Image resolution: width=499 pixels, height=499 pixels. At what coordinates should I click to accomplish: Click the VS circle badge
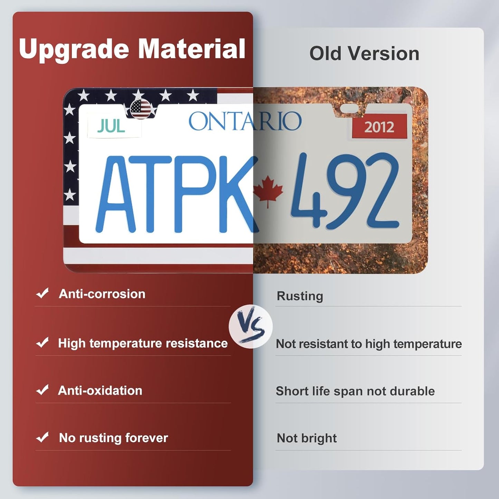coord(251,326)
